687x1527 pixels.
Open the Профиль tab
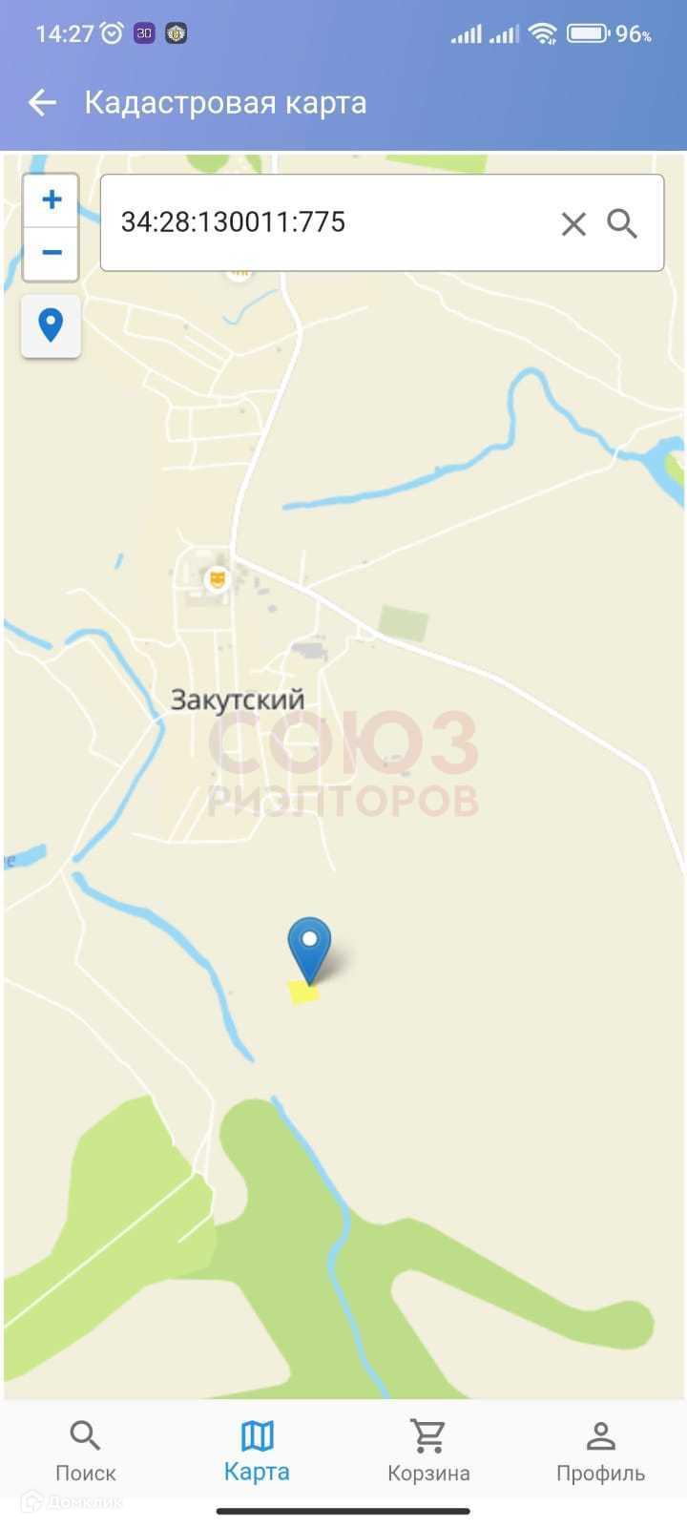coord(601,1451)
